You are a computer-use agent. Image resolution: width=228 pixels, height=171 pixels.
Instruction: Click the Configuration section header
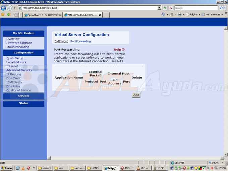click(23, 53)
